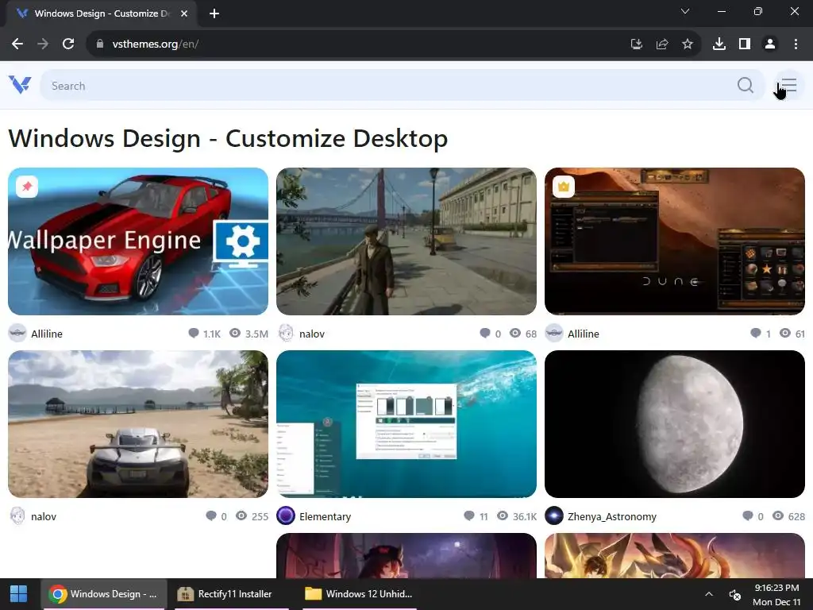813x610 pixels.
Task: Click nalov avatar under beach car card
Action: click(x=17, y=516)
